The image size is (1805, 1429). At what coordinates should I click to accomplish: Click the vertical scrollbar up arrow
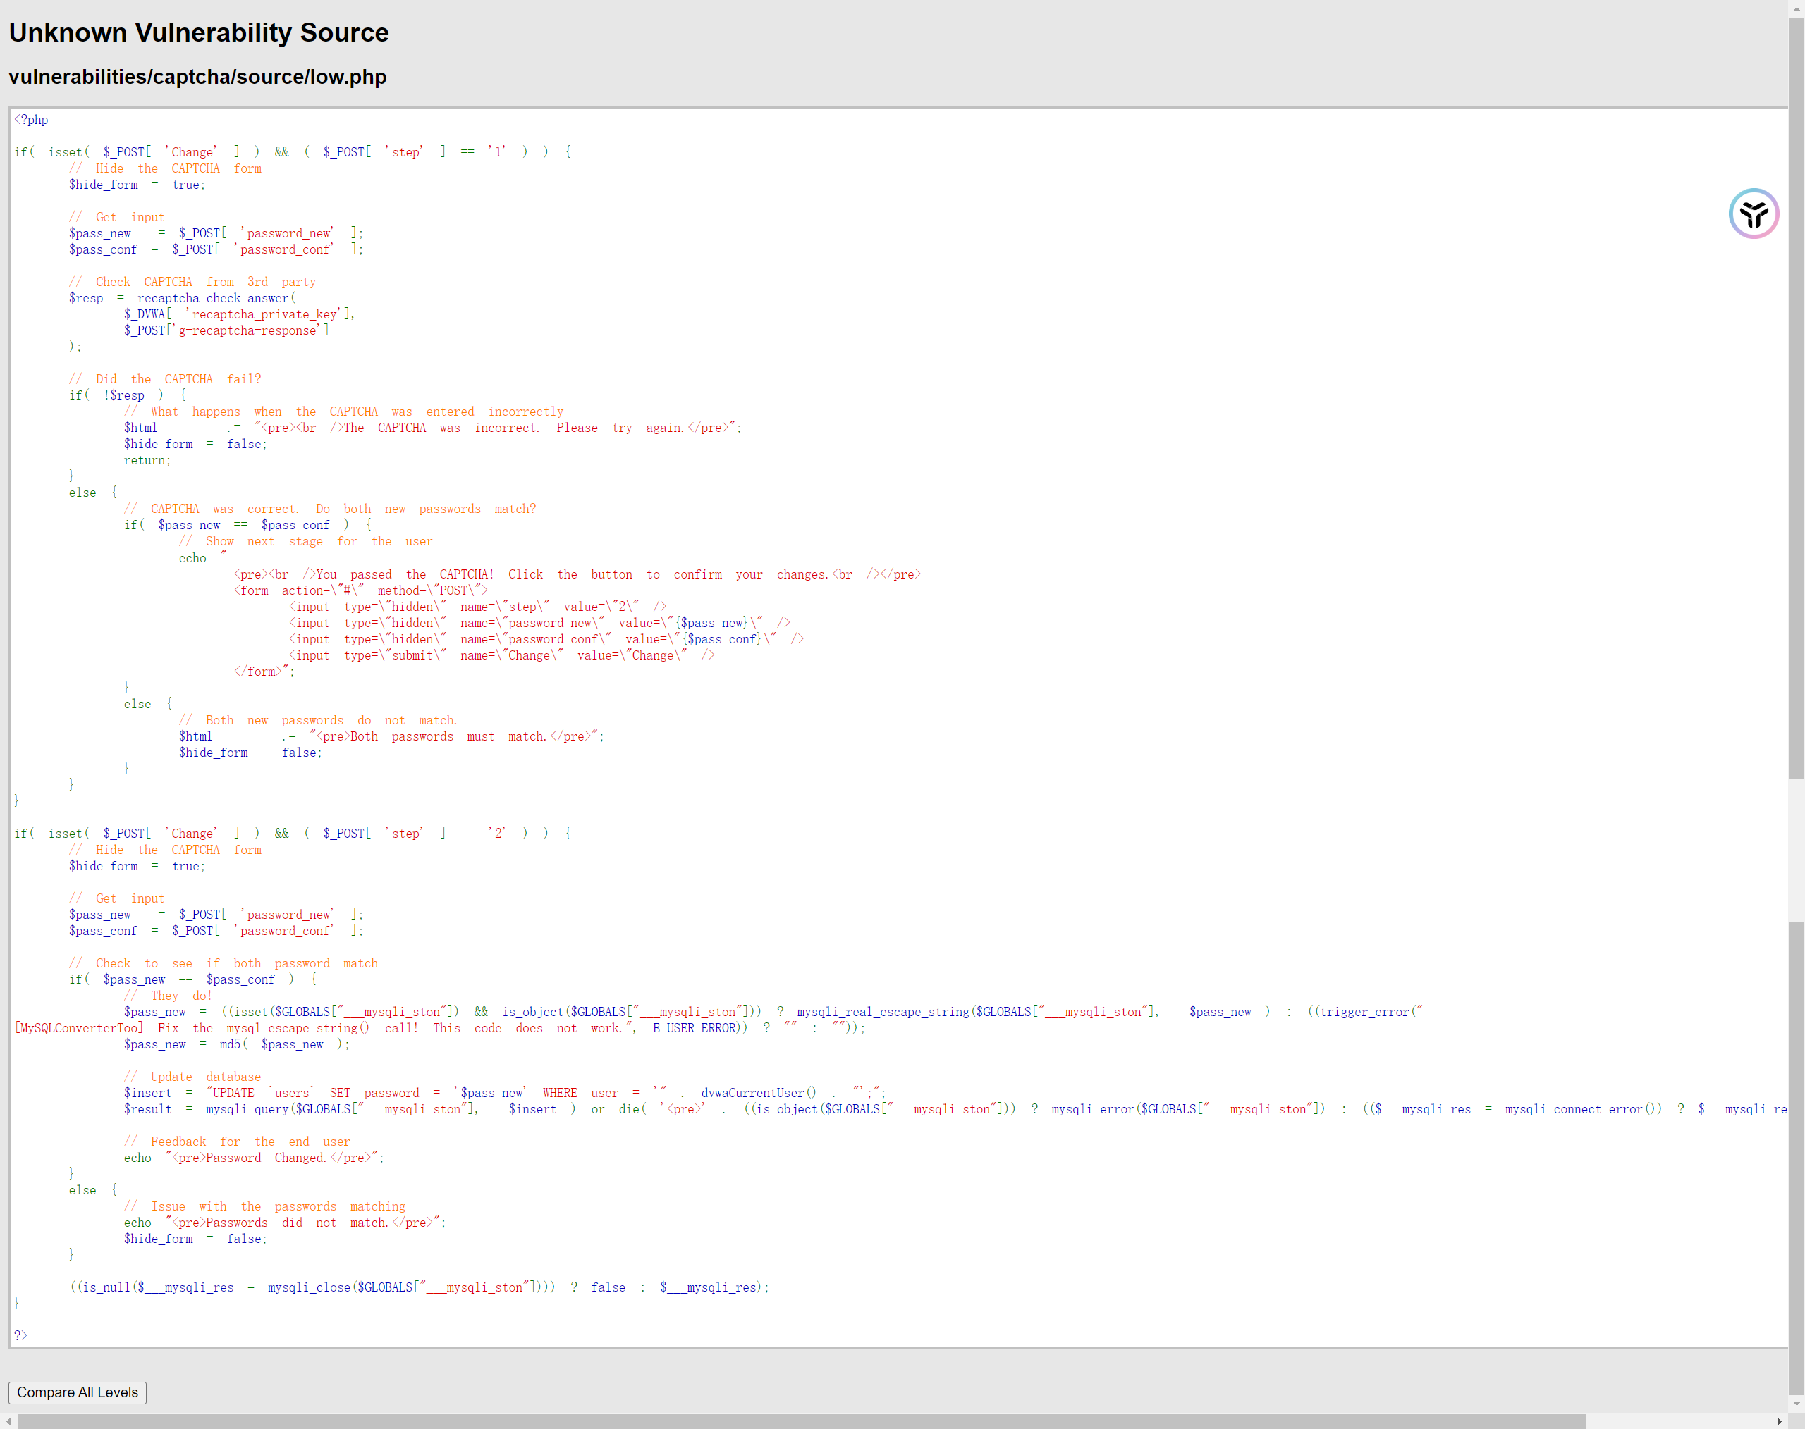click(1796, 8)
